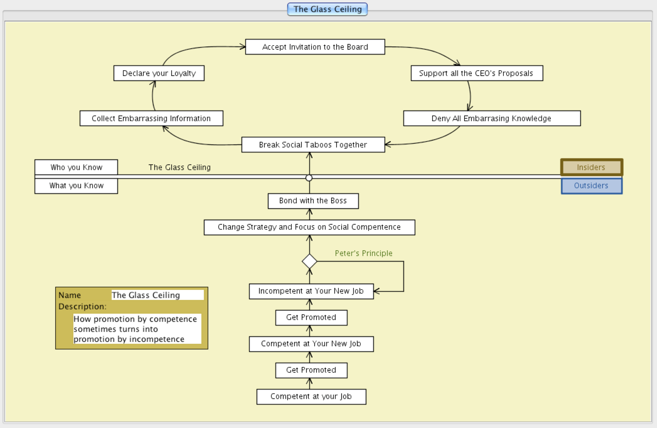Click the What you Know box
Image resolution: width=657 pixels, height=428 pixels.
(76, 185)
